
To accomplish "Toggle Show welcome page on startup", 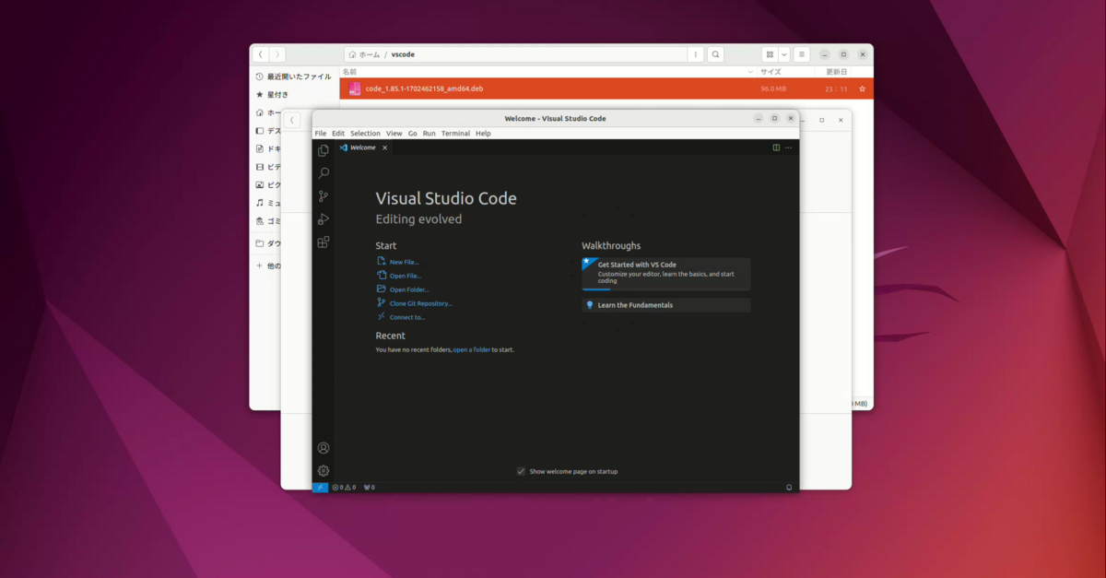I will click(521, 471).
